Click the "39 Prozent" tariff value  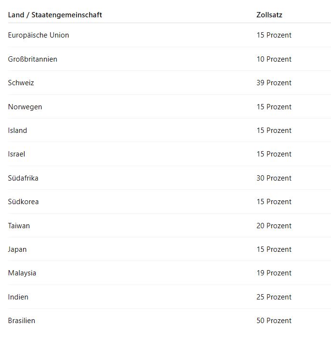point(274,83)
